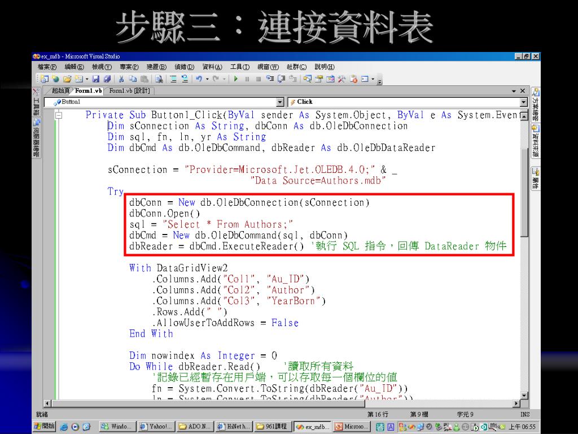Expand the Undo history dropdown arrow
The width and height of the screenshot is (578, 434).
[207, 79]
